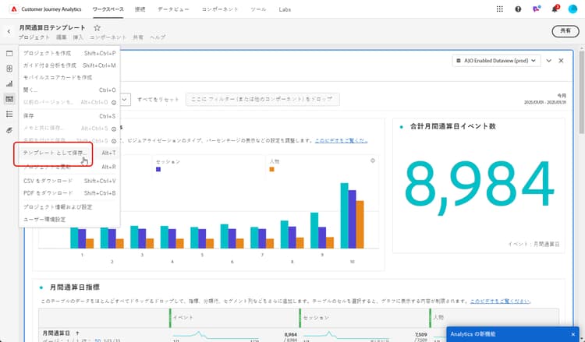Screen dimensions: 585x342
Task: Choose CSV をダウンロード menu item
Action: tap(69, 181)
